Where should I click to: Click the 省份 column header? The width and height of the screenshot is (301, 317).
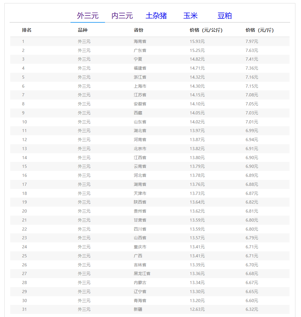pyautogui.click(x=138, y=30)
